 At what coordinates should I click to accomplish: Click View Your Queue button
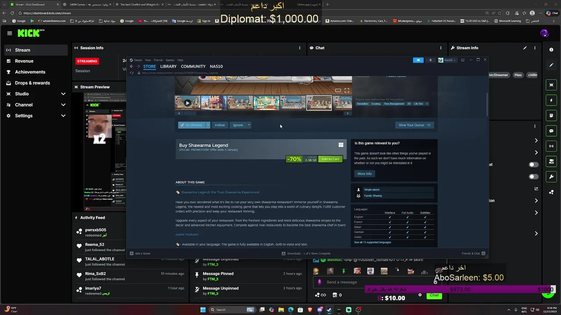click(415, 125)
